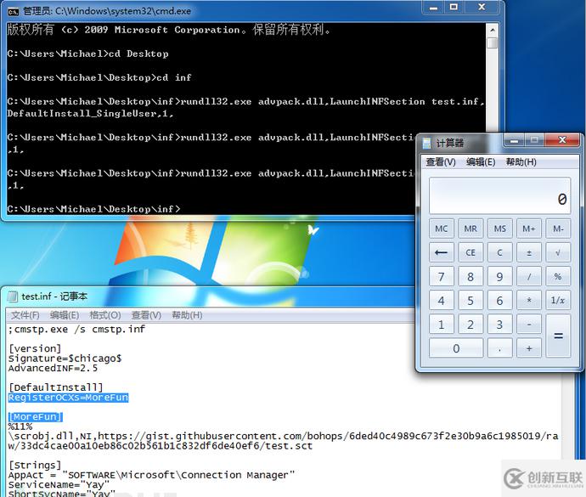
Task: Click calculator digit 7
Action: (x=442, y=276)
